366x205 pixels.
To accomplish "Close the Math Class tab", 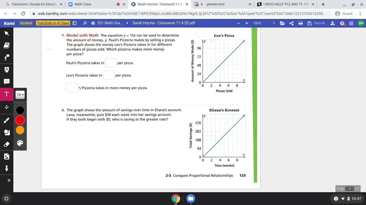I will click(x=124, y=4).
